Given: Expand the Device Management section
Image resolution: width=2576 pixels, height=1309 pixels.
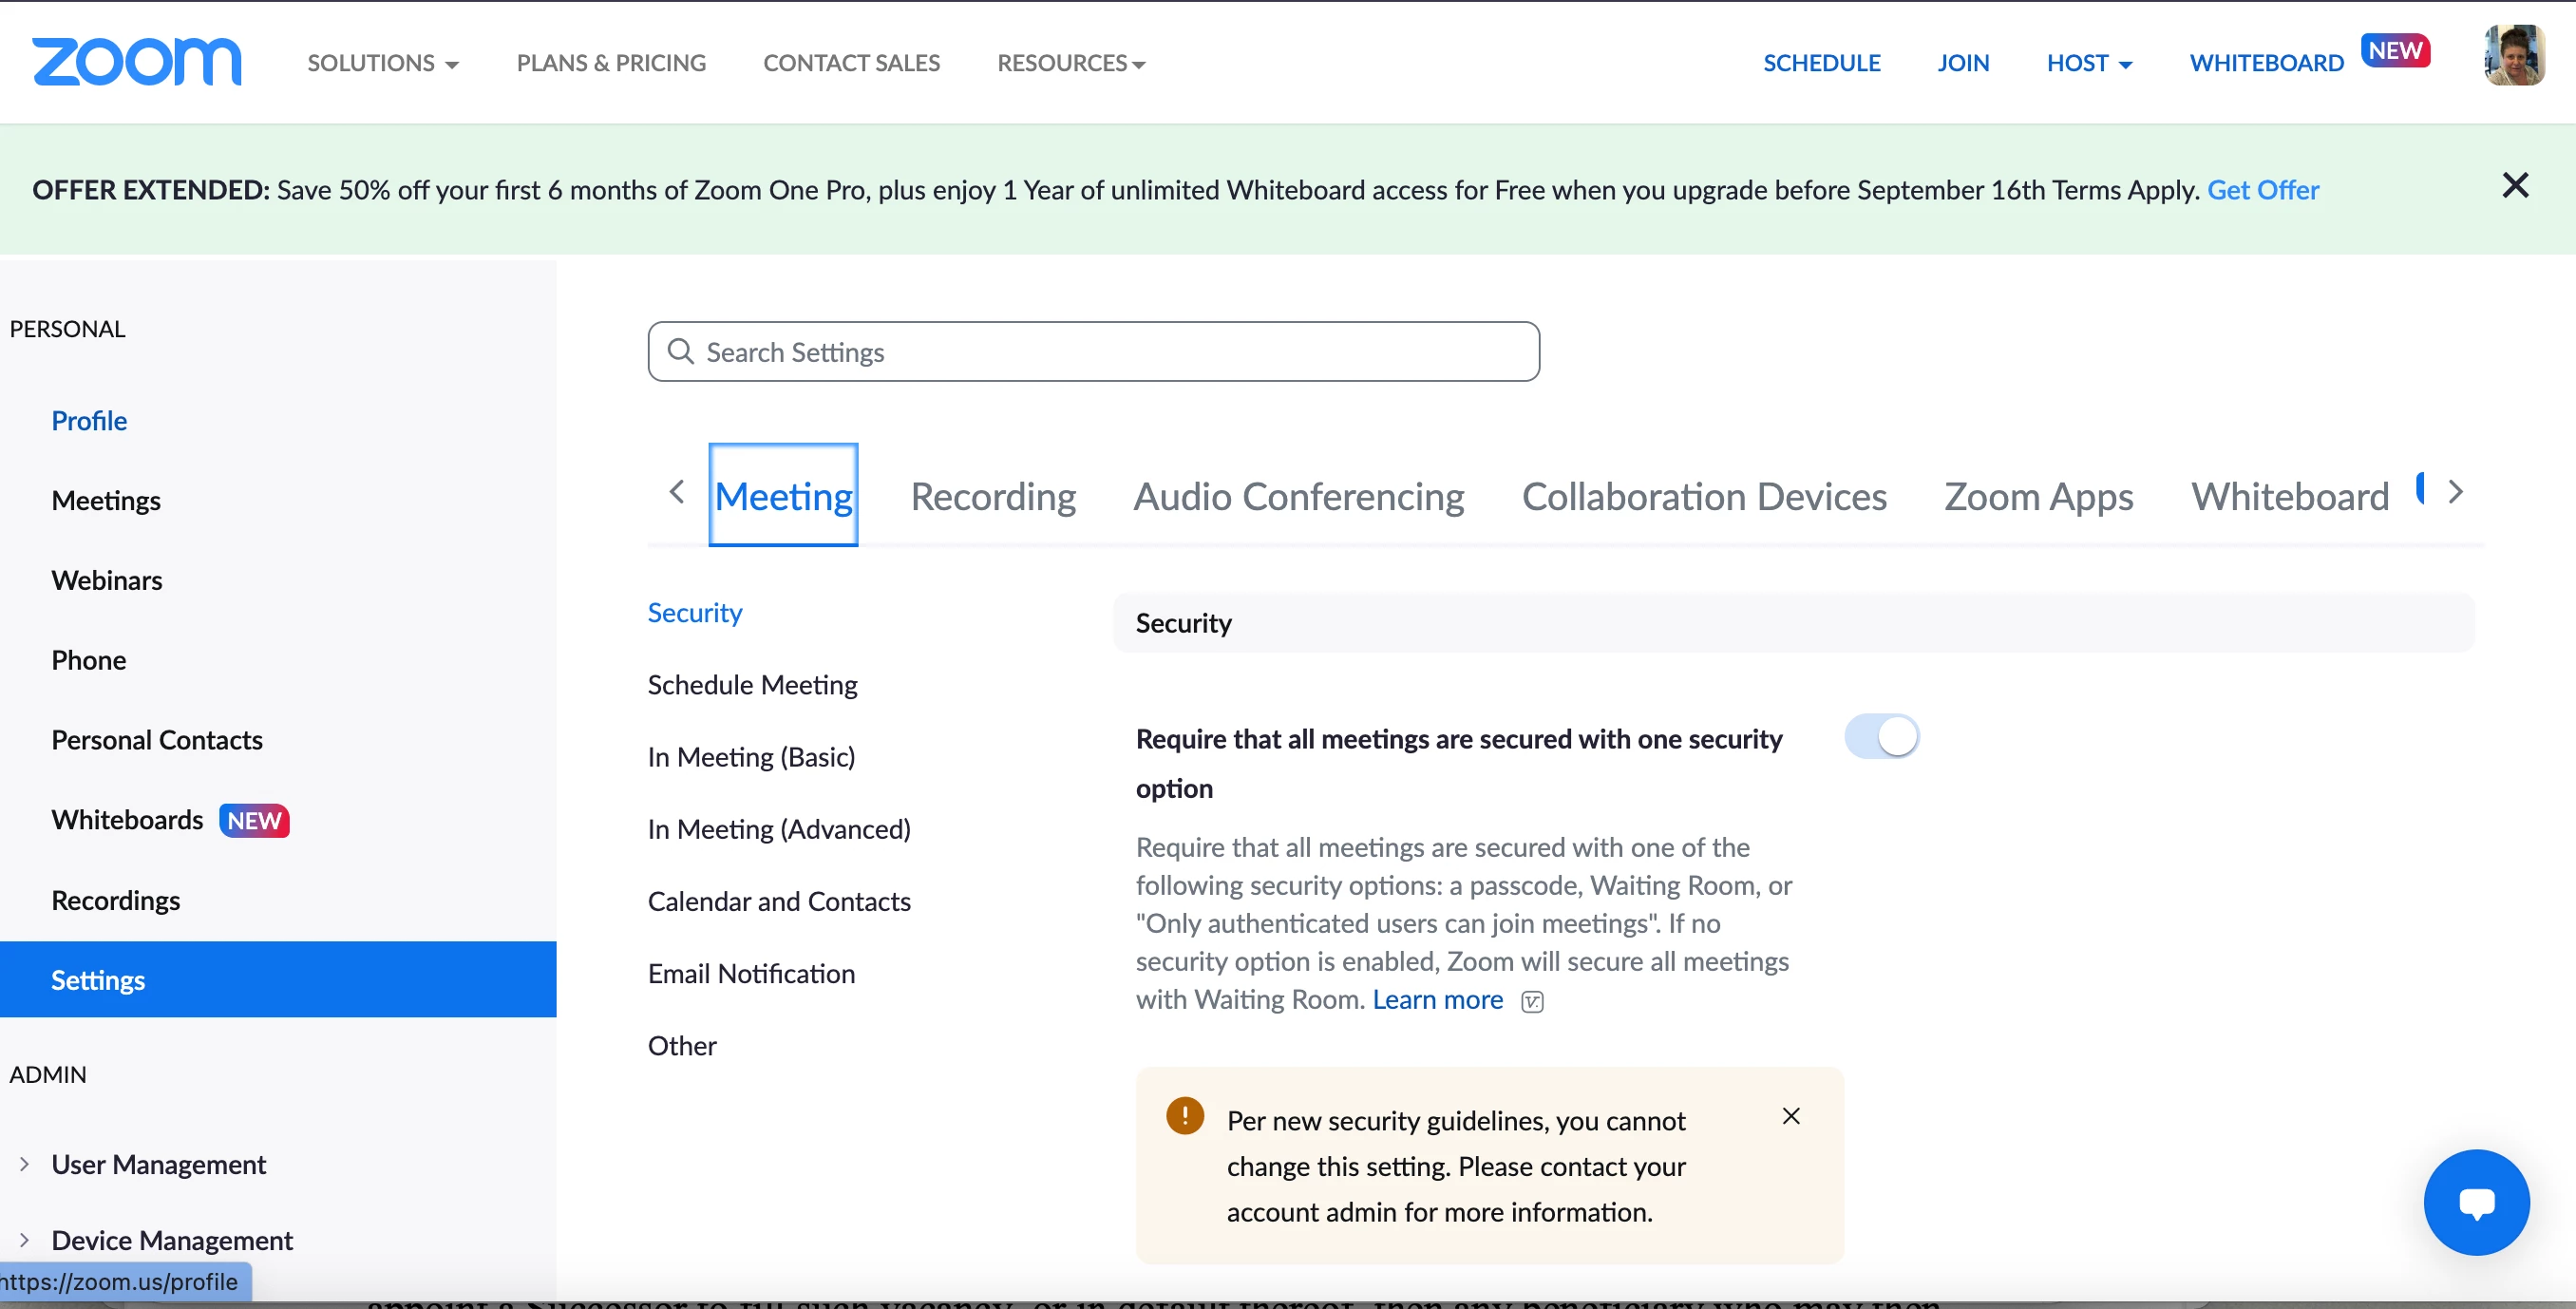Looking at the screenshot, I should [x=171, y=1240].
